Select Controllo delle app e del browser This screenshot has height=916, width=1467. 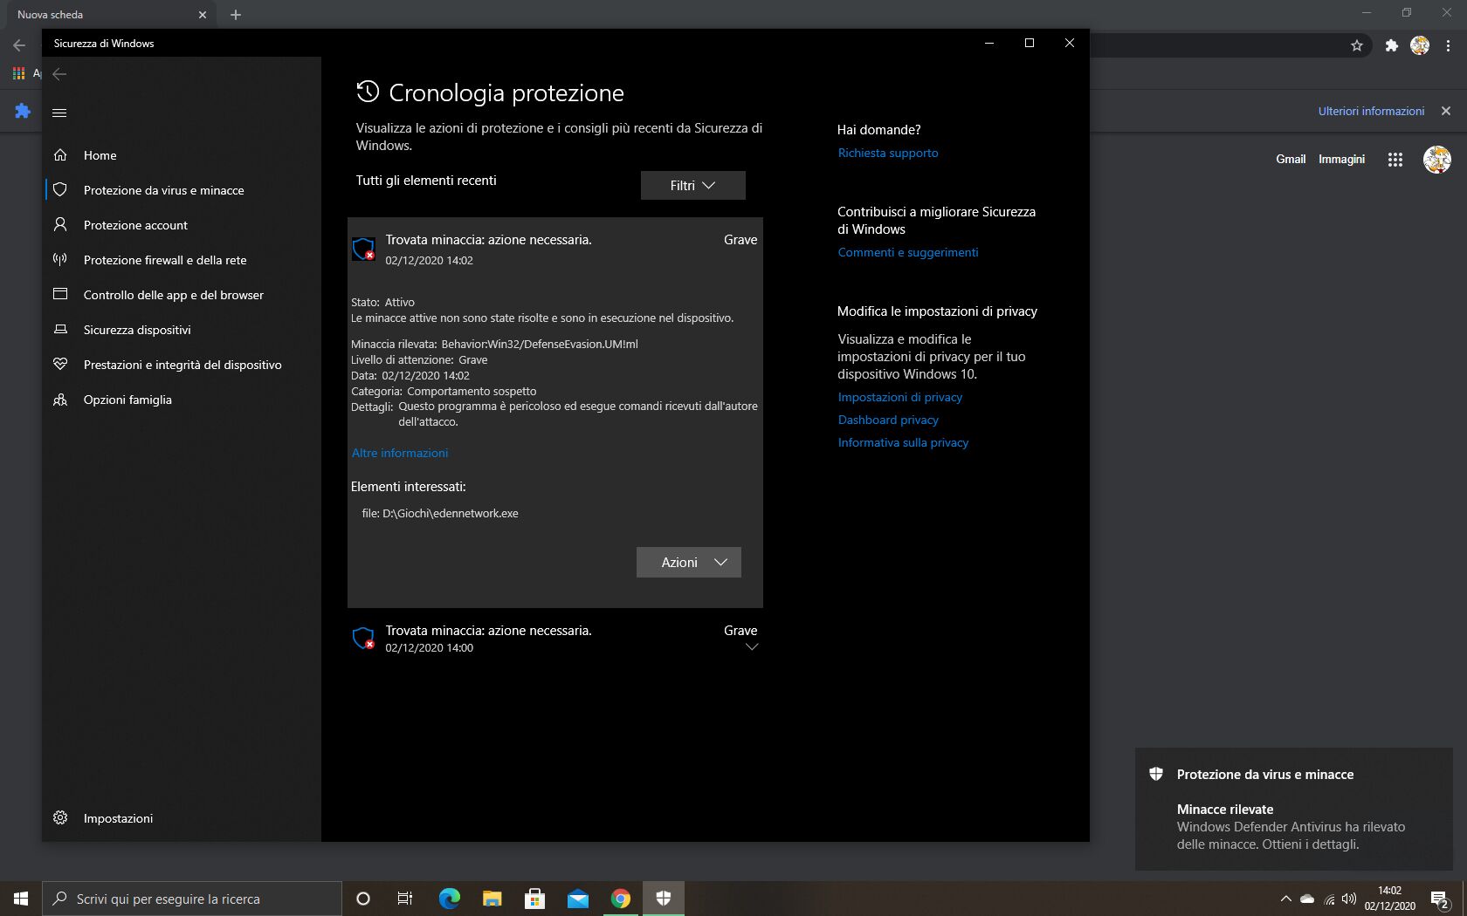[x=173, y=295]
